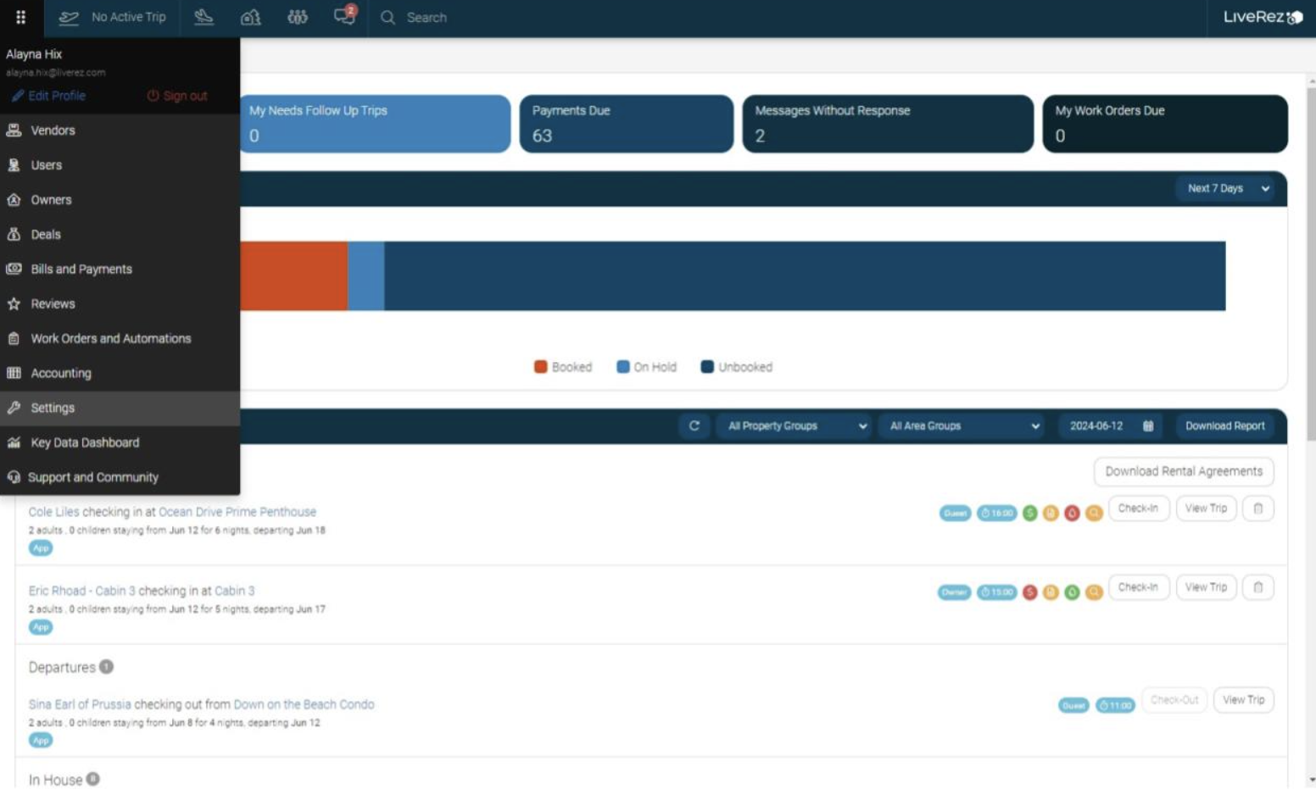
Task: Click the app grid menu icon
Action: pyautogui.click(x=20, y=17)
